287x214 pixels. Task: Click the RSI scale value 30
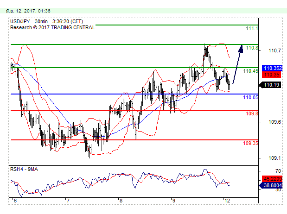(x=278, y=190)
